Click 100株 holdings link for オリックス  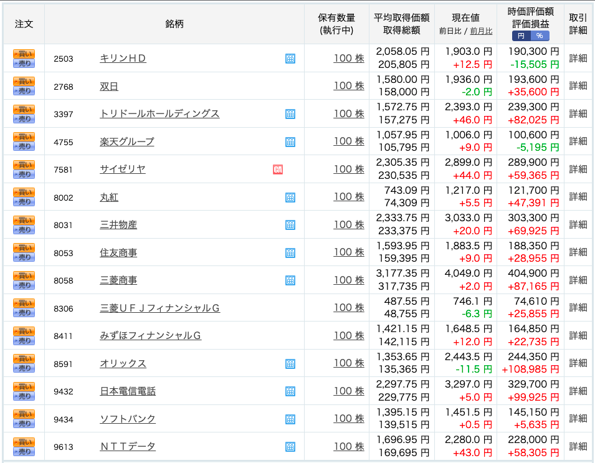click(349, 363)
